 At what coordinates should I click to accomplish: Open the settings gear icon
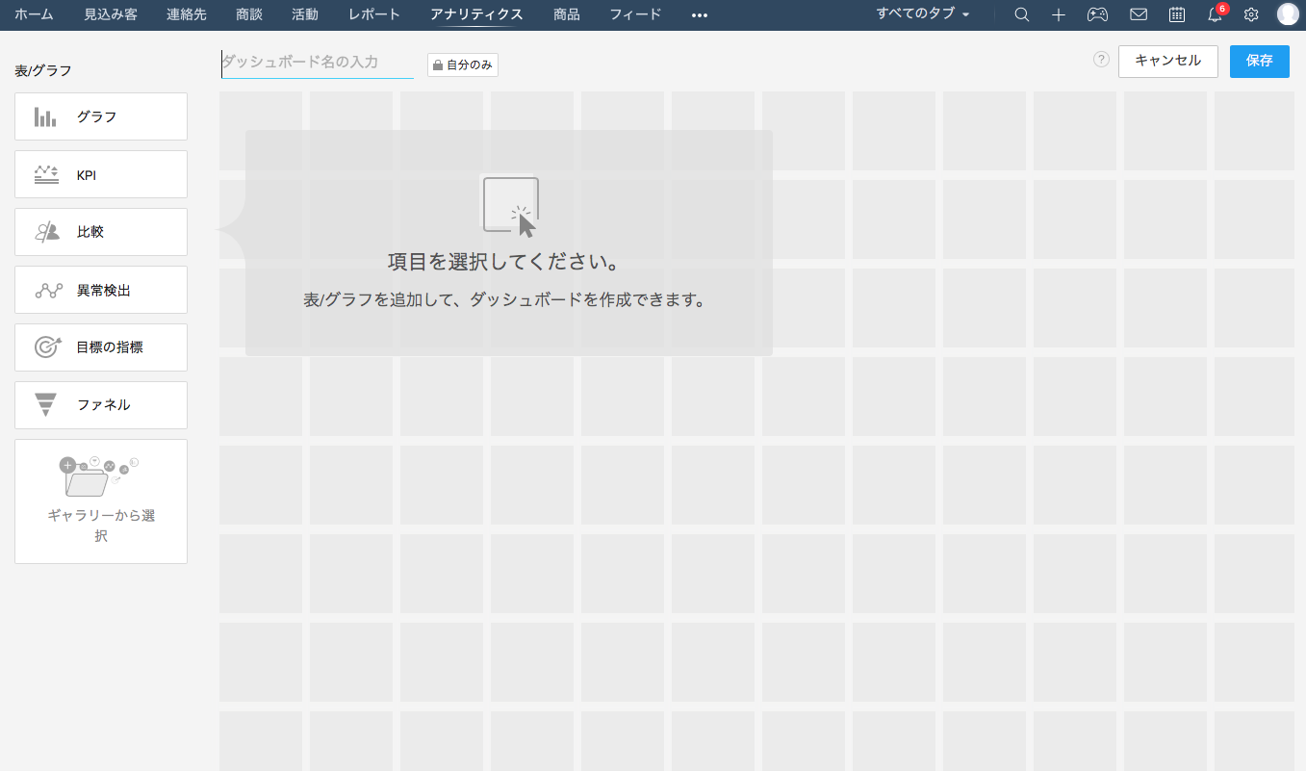[x=1251, y=14]
